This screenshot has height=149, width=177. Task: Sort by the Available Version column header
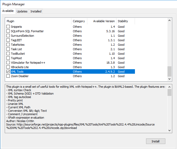point(102,21)
